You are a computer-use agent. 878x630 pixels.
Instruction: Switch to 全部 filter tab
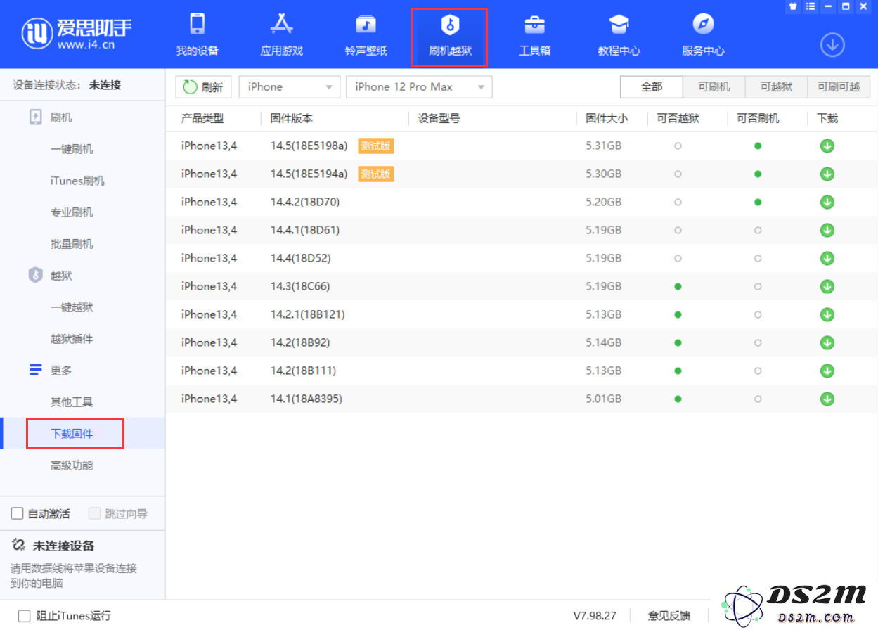(652, 87)
